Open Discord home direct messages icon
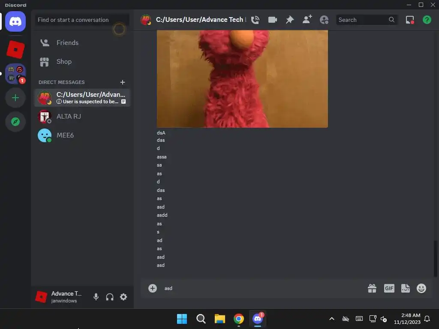 (x=15, y=21)
